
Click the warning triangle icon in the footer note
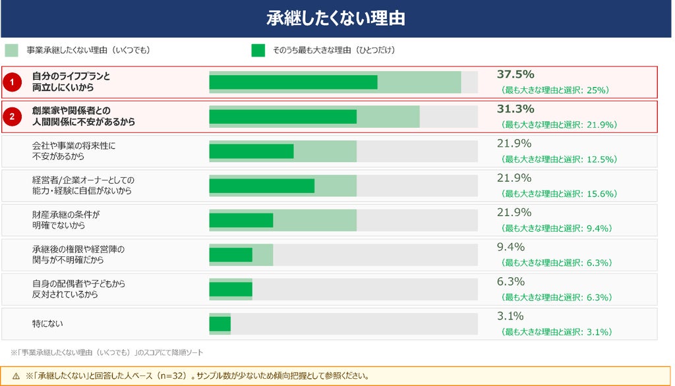(16, 376)
